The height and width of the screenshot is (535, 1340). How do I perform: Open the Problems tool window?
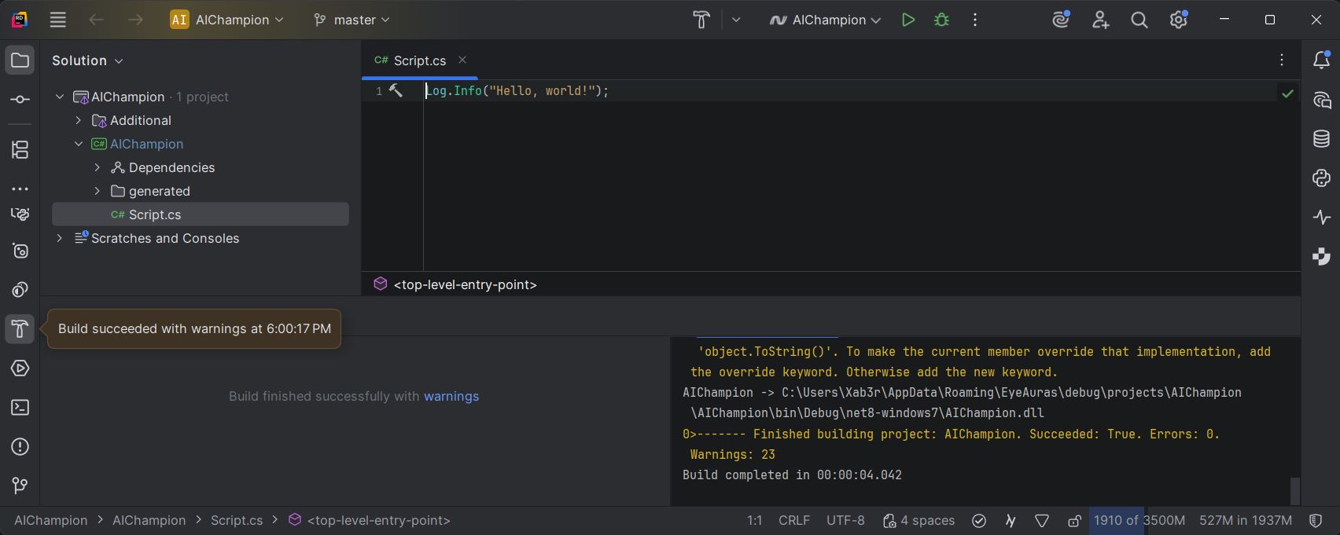20,446
